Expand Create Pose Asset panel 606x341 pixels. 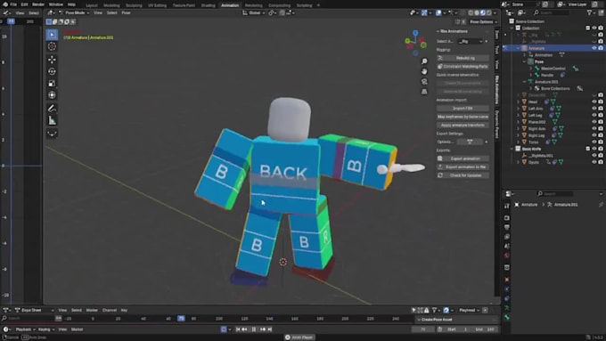[x=456, y=320]
